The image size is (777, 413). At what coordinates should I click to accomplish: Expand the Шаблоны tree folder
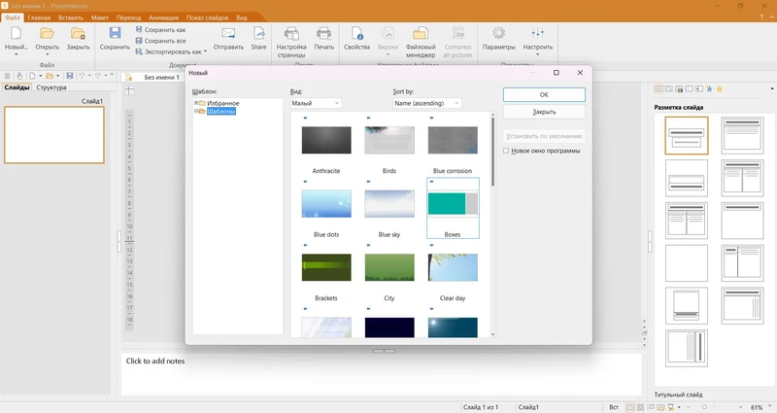(x=196, y=111)
